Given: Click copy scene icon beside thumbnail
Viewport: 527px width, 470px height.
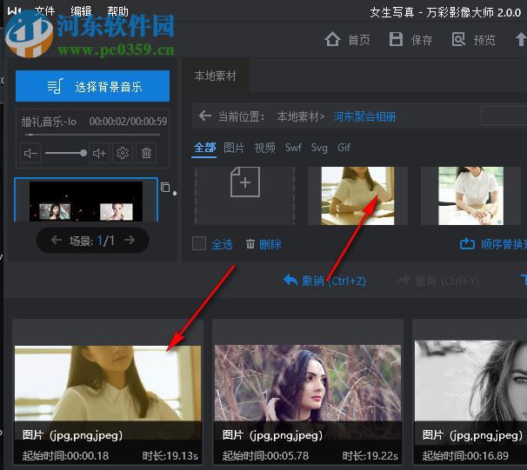Looking at the screenshot, I should [x=165, y=187].
